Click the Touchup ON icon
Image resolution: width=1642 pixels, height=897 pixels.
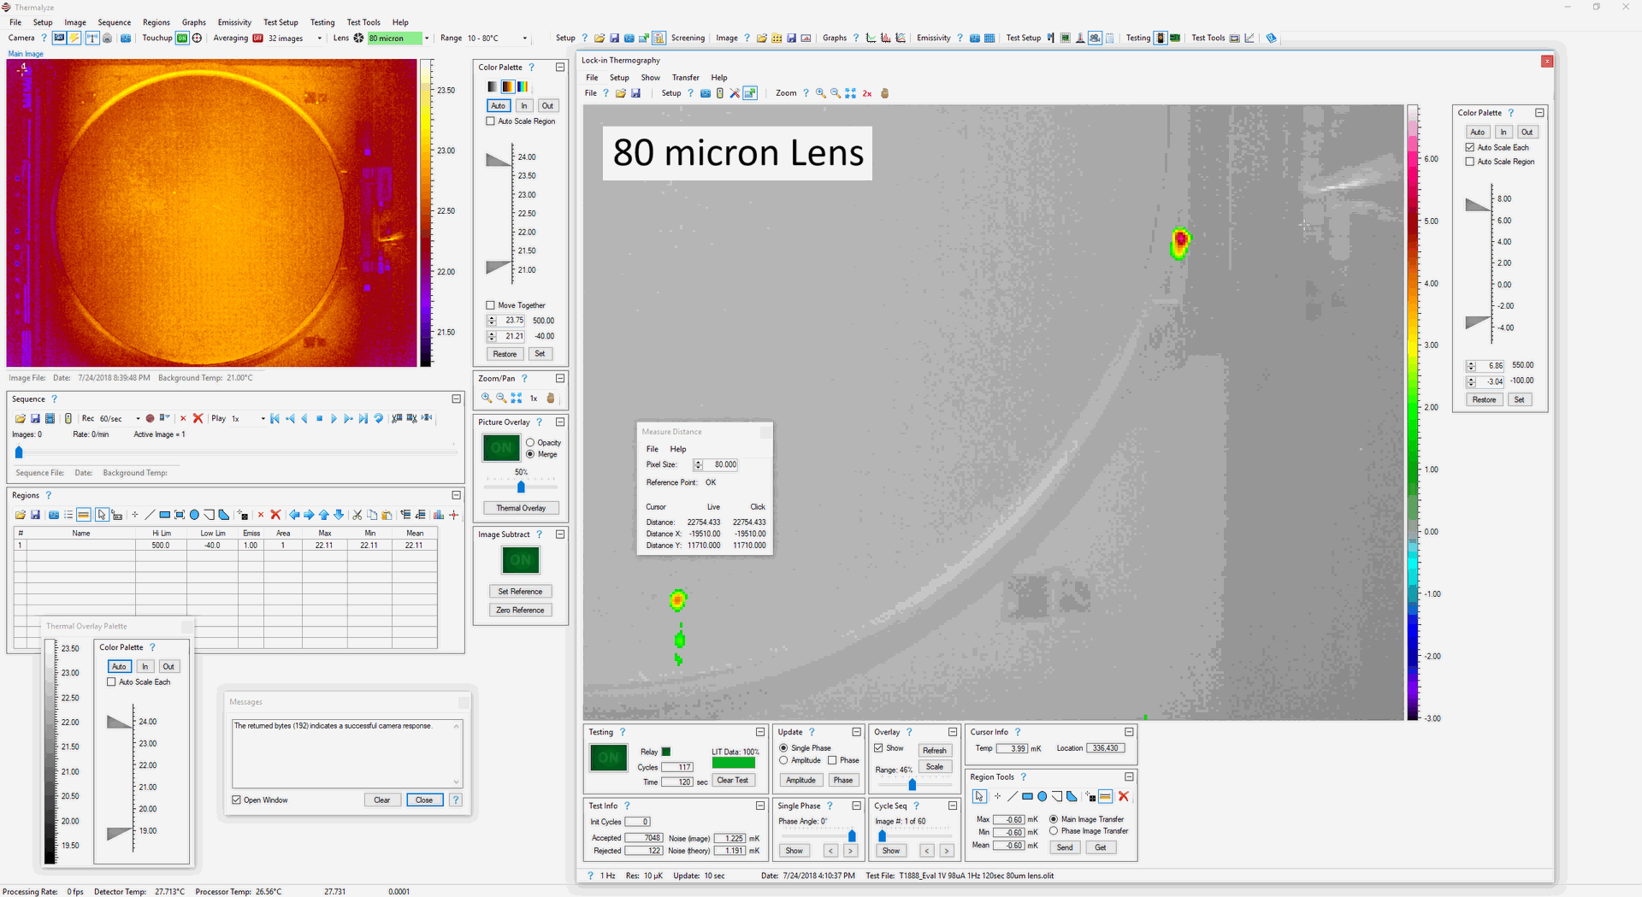point(182,38)
